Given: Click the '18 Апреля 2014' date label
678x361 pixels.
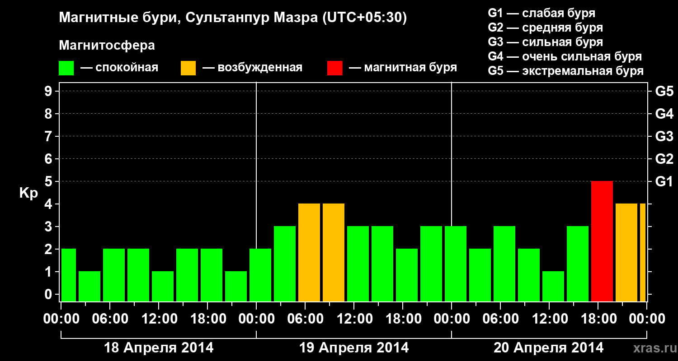Looking at the screenshot, I should click(x=159, y=348).
